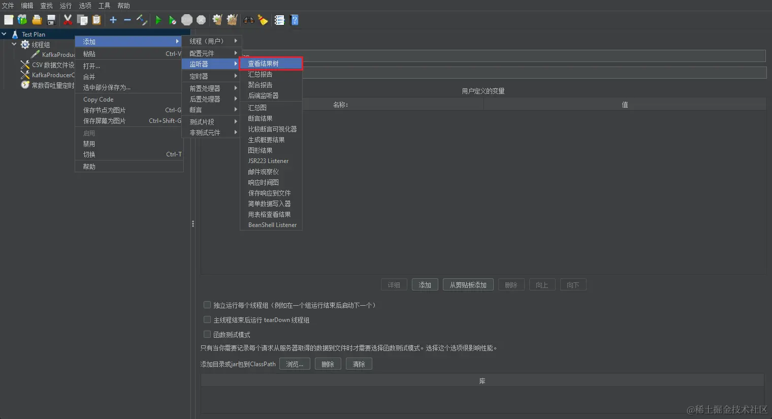Select the CSV 数据文件设 wrench icon
Image resolution: width=772 pixels, height=419 pixels.
coord(25,65)
